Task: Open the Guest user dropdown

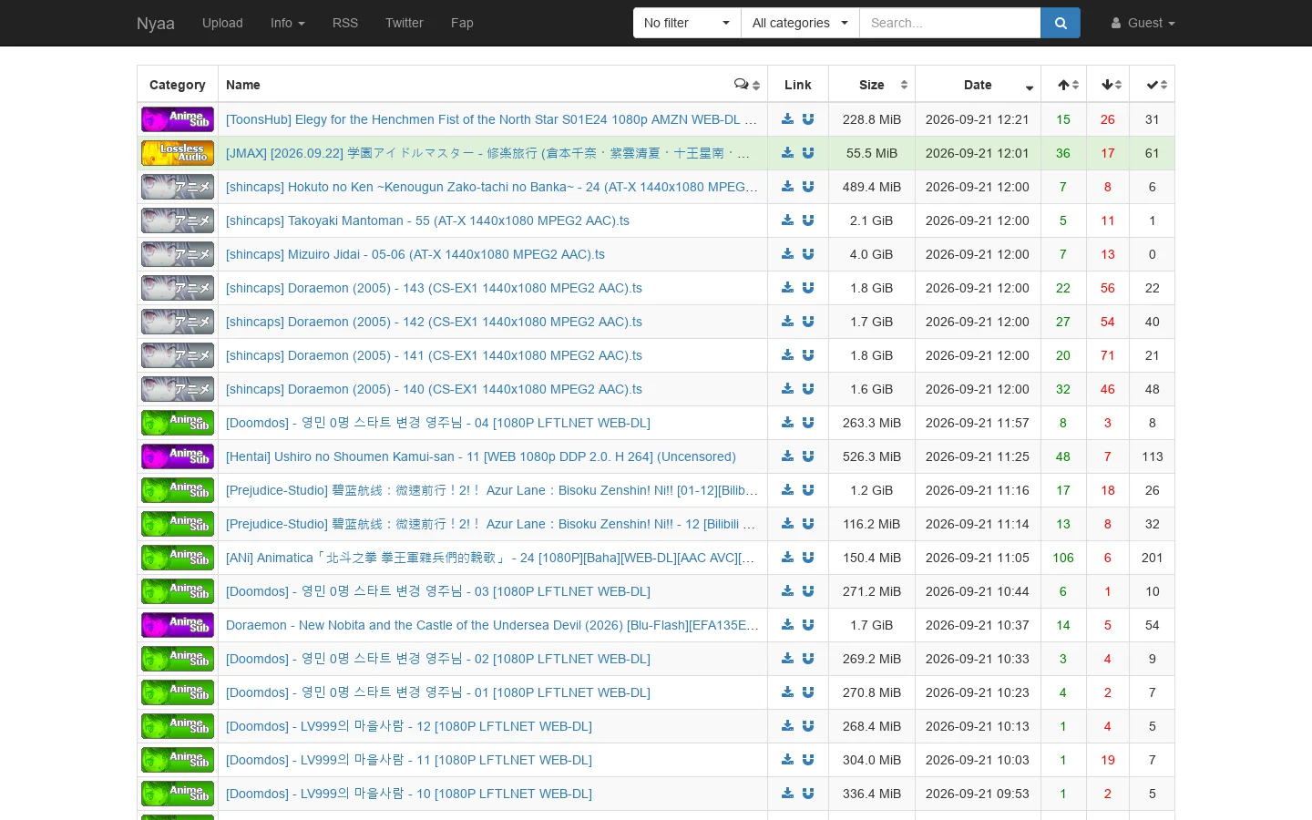Action: [1143, 23]
